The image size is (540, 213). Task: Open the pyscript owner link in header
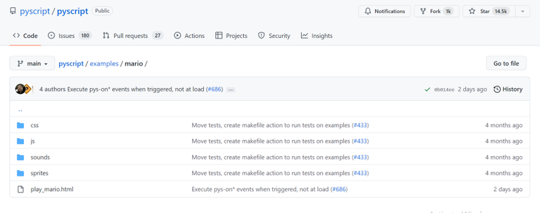35,11
